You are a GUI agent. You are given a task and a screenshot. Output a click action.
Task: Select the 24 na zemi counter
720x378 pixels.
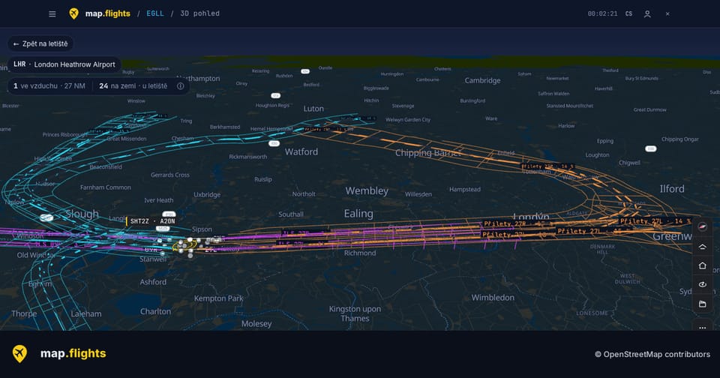(x=133, y=86)
